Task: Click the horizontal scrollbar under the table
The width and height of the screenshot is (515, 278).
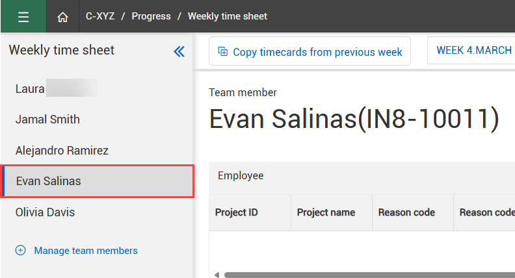Action: [x=364, y=275]
